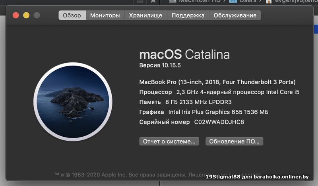Minimize window with yellow button
Viewport: 318px width, 186px height.
point(26,15)
